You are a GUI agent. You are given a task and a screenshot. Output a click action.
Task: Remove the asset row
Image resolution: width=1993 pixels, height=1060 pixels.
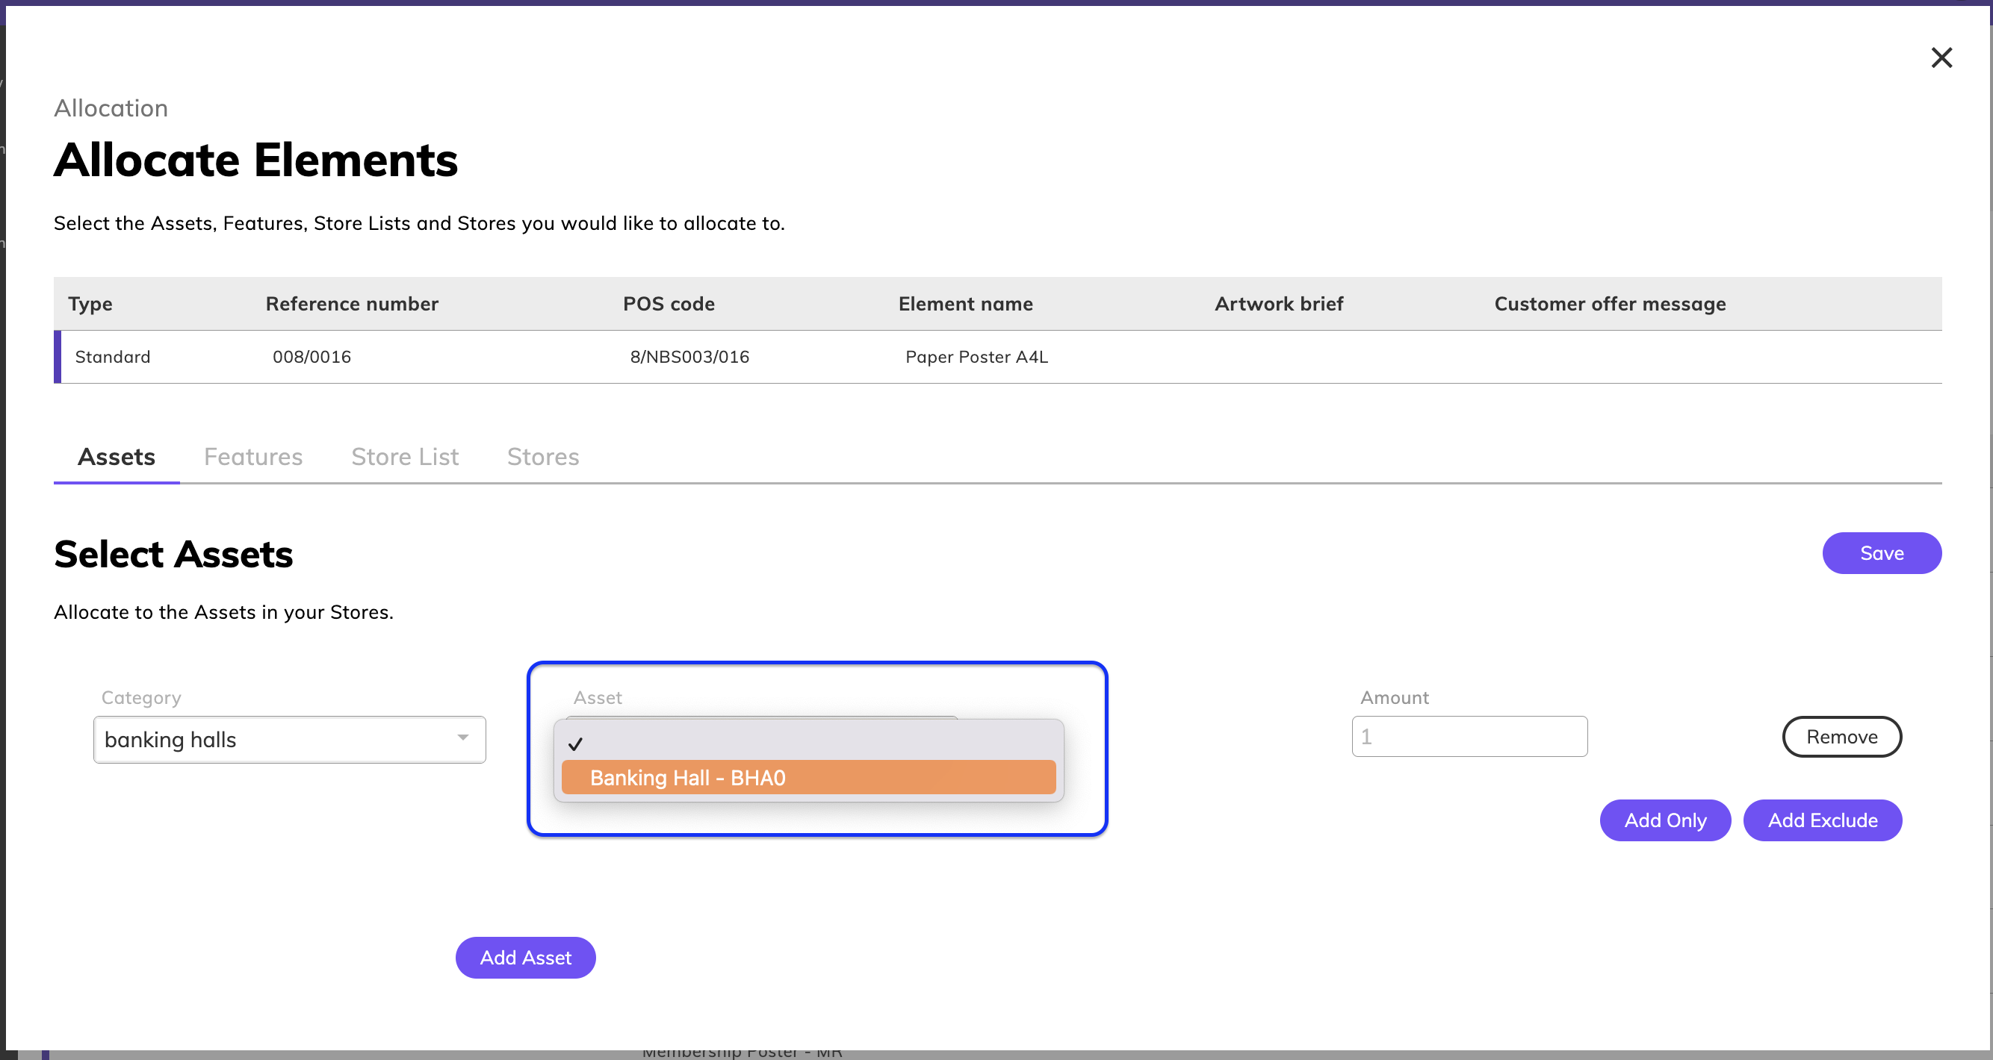click(x=1841, y=737)
